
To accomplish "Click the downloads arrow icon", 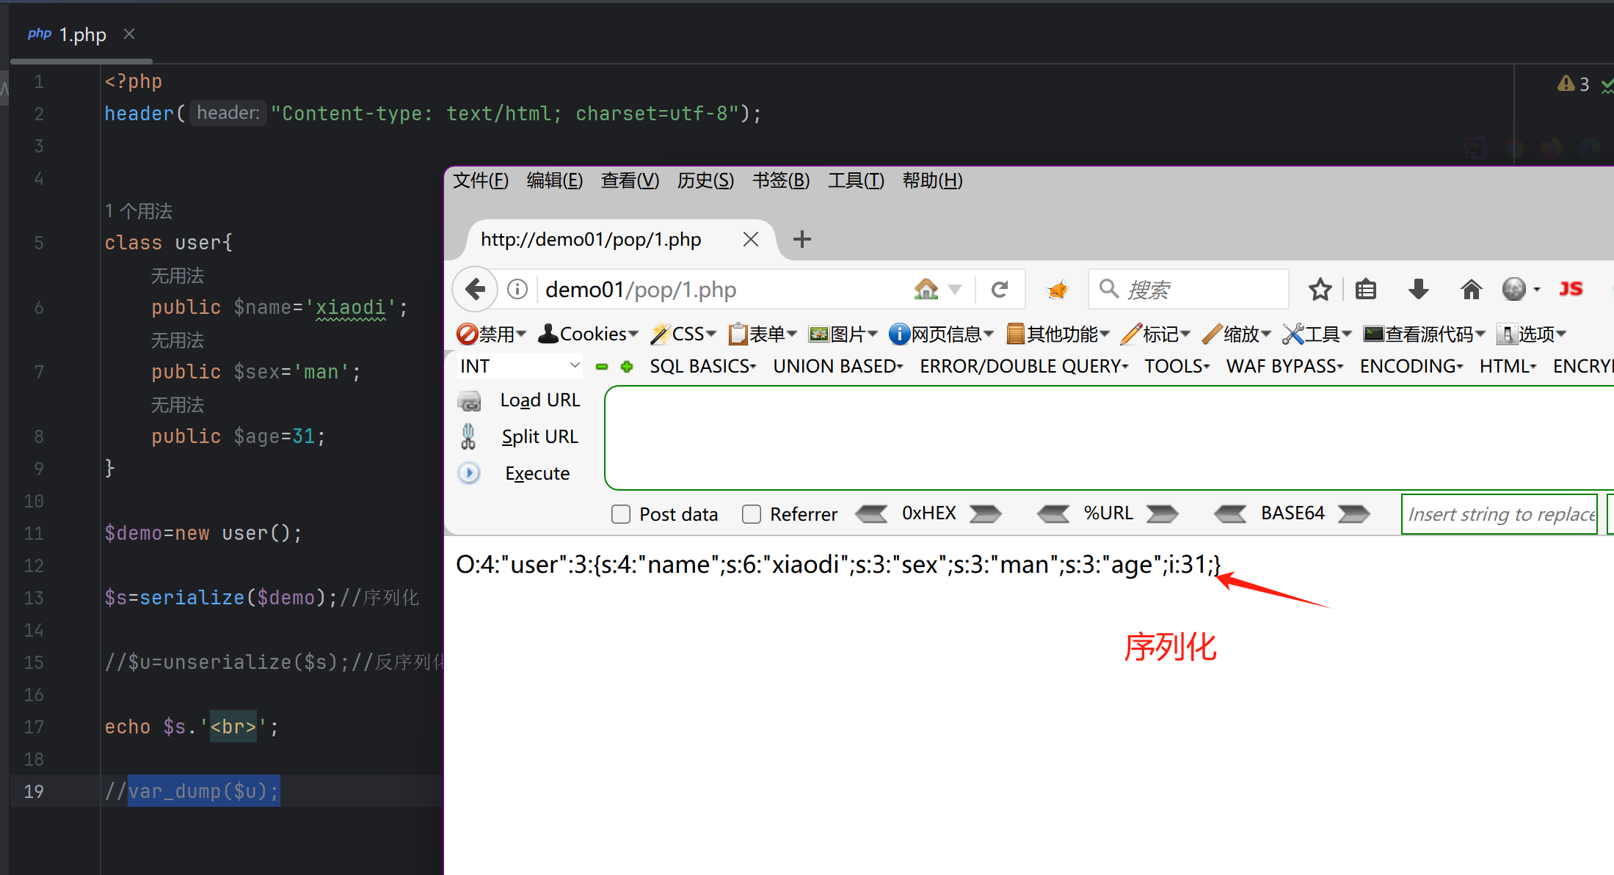I will click(1418, 290).
